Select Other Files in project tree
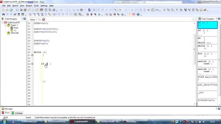This screenshot has height=124, width=221. (15, 33)
